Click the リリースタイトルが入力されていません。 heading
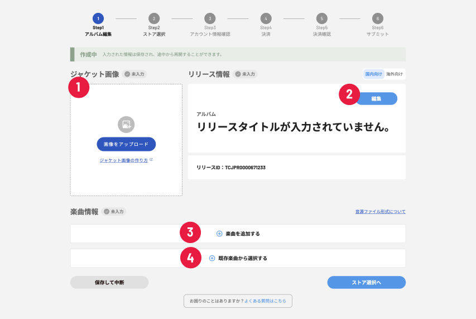The image size is (476, 319). (x=294, y=127)
